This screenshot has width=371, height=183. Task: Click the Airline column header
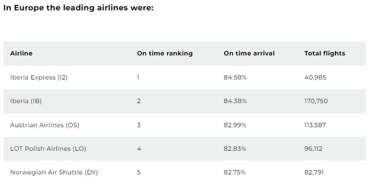21,53
